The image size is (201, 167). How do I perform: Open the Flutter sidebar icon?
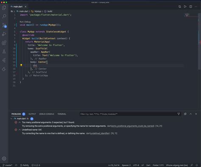(4, 60)
